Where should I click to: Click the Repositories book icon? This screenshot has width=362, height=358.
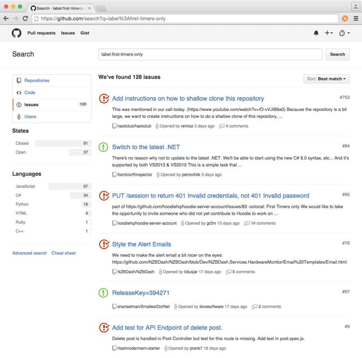[19, 81]
